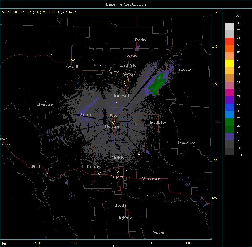This screenshot has width=252, height=247.
Task: Click the asterisk marker above Limestone
Action: click(45, 101)
